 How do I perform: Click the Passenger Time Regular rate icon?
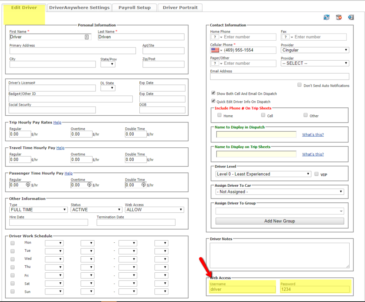(x=28, y=185)
